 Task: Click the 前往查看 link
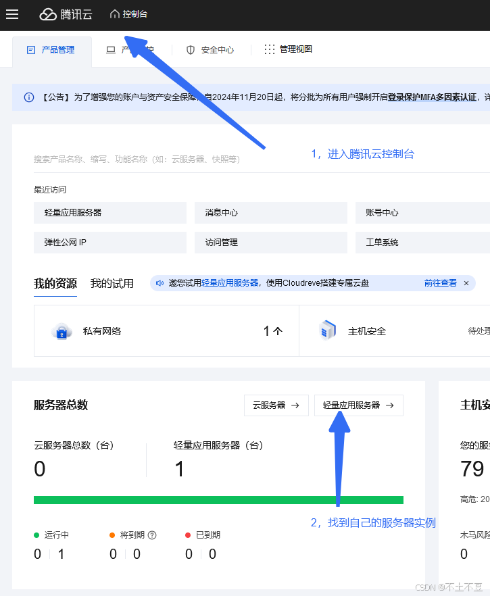(x=440, y=283)
